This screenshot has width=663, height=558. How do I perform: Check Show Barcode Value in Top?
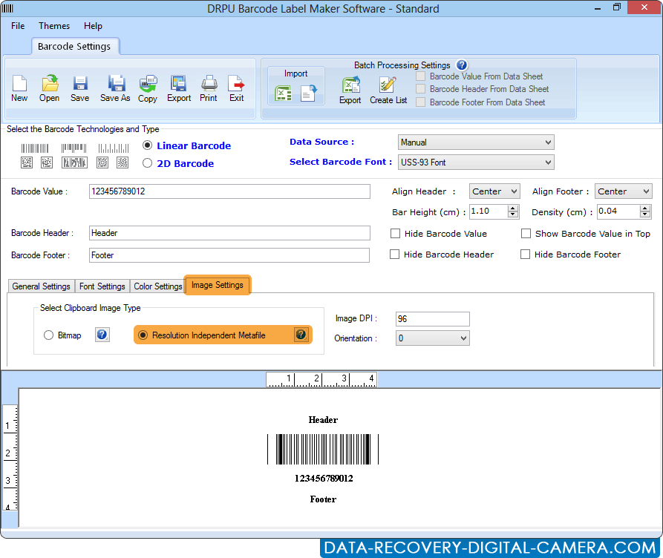(526, 233)
